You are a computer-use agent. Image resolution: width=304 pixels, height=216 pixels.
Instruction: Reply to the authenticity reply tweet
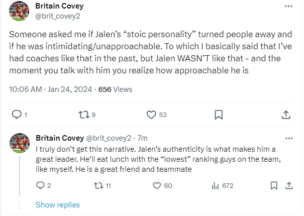pos(41,185)
